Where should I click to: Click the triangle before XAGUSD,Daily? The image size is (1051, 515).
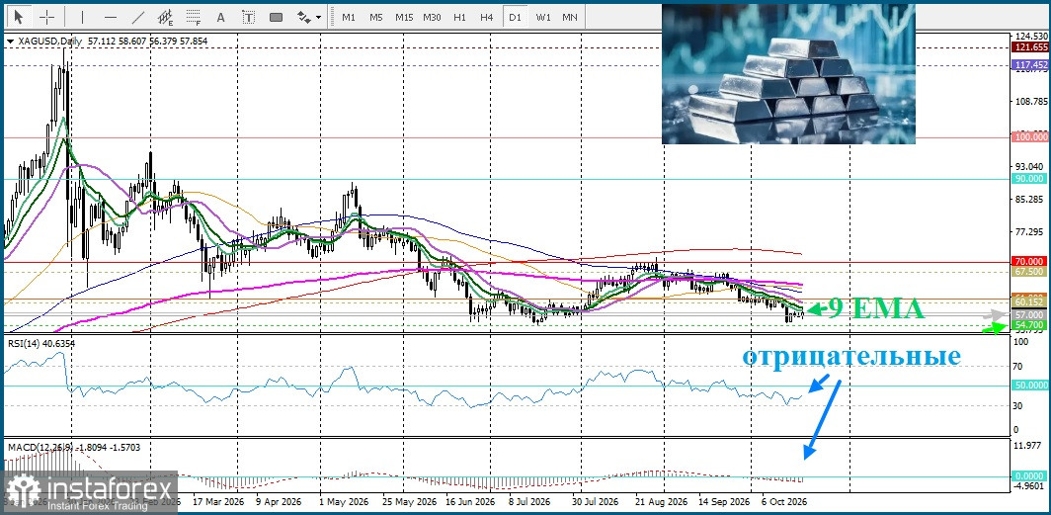click(x=10, y=42)
